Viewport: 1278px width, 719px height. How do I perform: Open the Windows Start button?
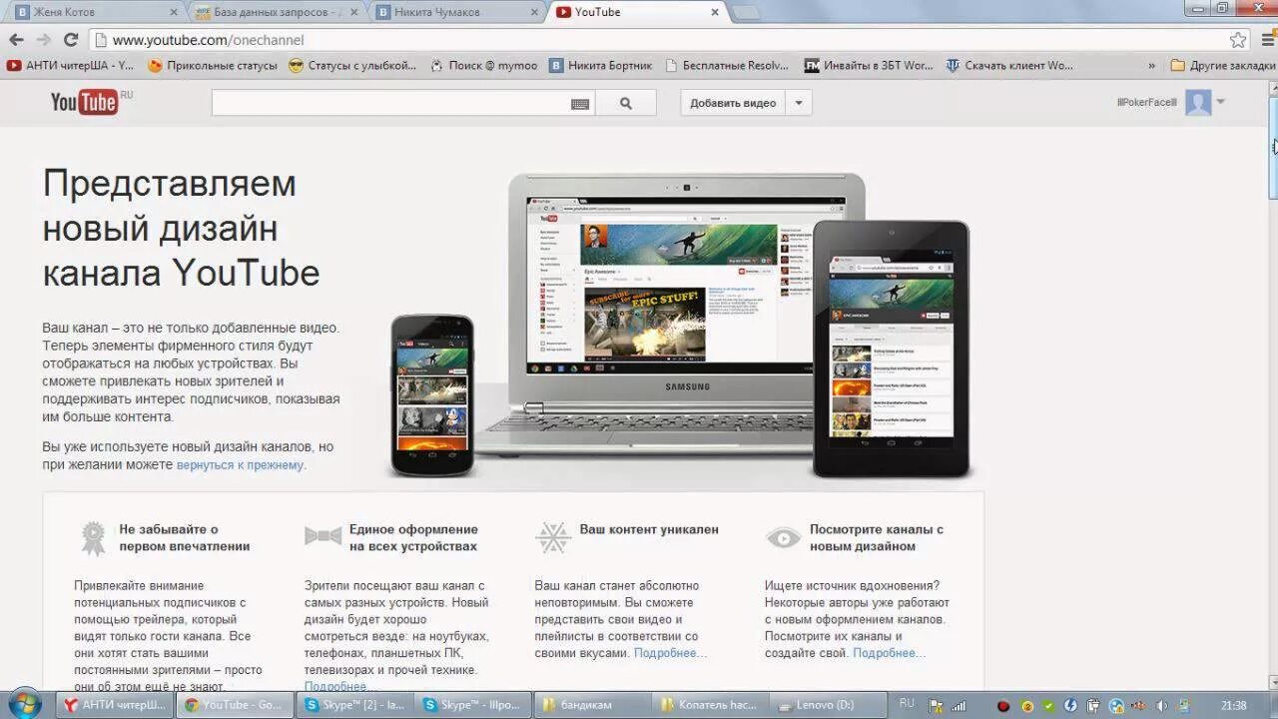click(24, 704)
